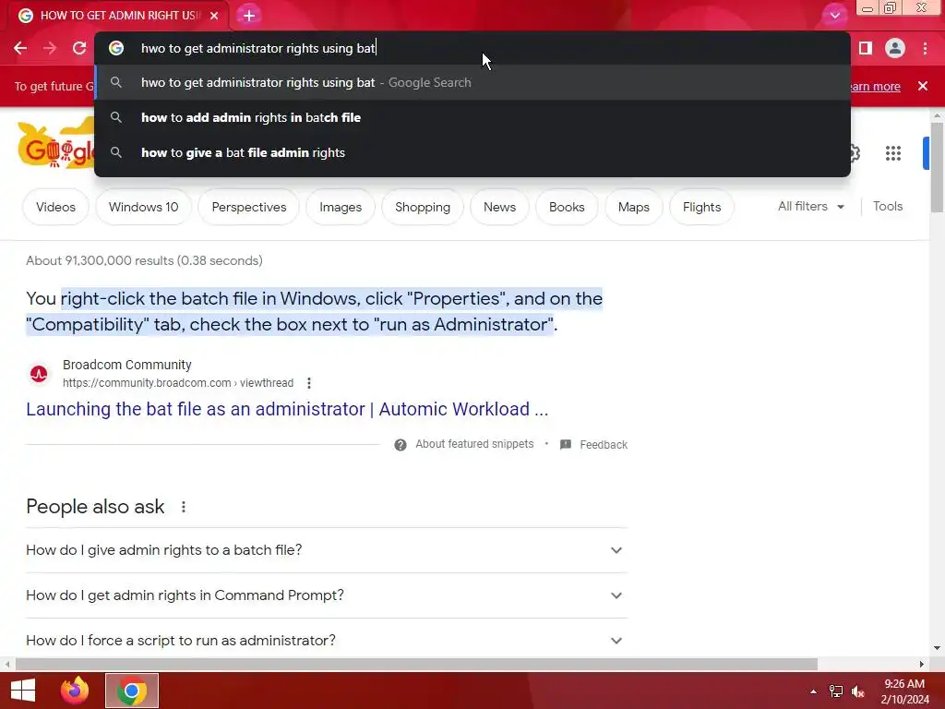Click the About featured snippets link
Image resolution: width=945 pixels, height=709 pixels.
474,444
